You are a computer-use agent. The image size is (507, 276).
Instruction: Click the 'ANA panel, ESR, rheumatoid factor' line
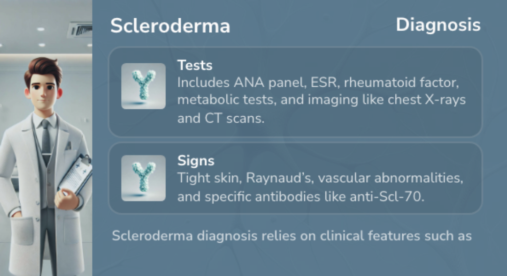(318, 82)
